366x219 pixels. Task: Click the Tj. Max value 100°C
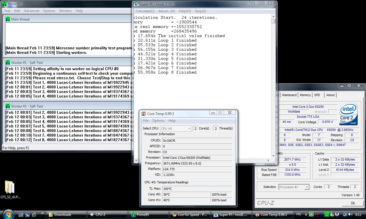click(197, 189)
